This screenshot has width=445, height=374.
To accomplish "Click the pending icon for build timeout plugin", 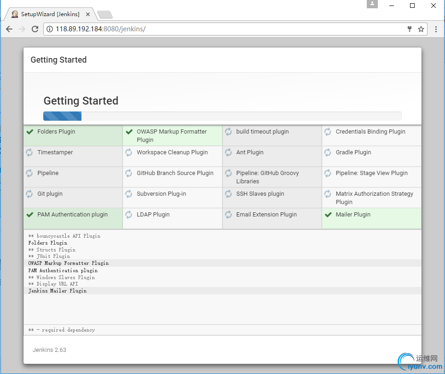I will click(228, 132).
